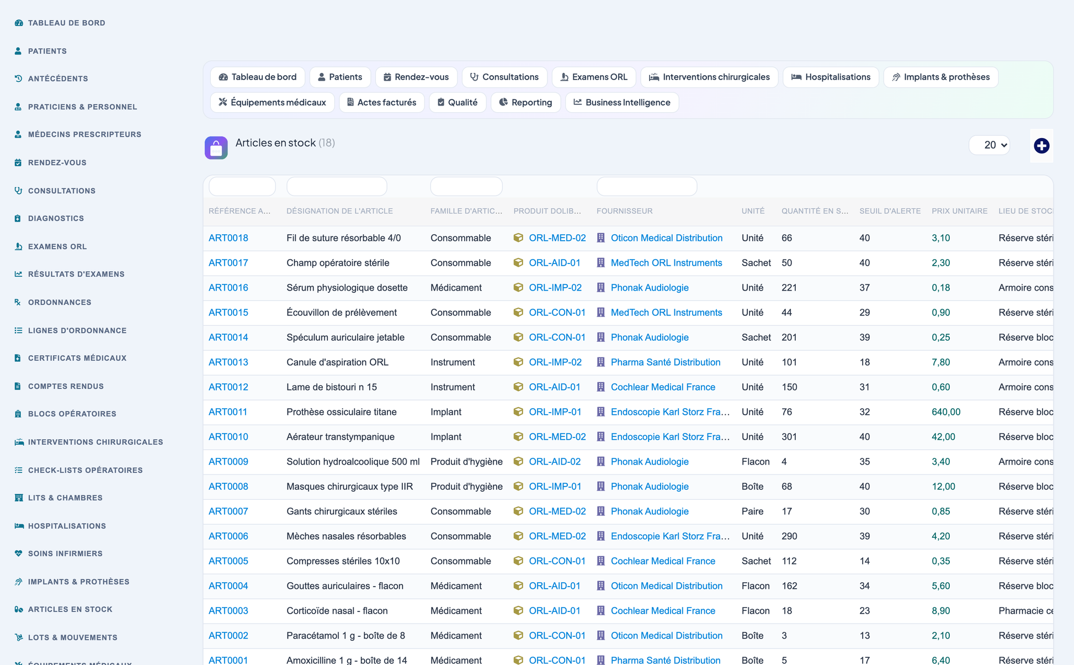Viewport: 1074px width, 665px height.
Task: Click the plus icon to add article
Action: 1041,146
